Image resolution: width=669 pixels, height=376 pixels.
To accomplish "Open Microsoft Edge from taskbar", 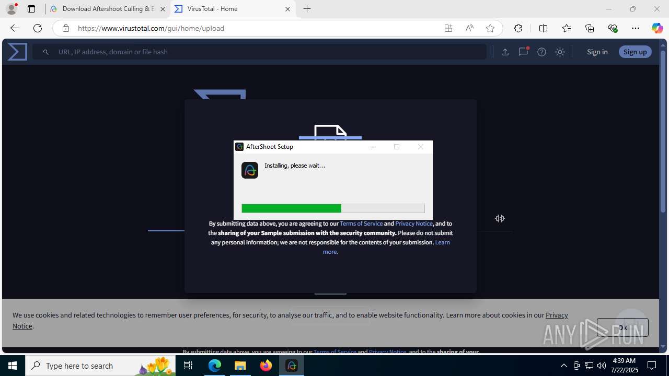I will pos(215,366).
